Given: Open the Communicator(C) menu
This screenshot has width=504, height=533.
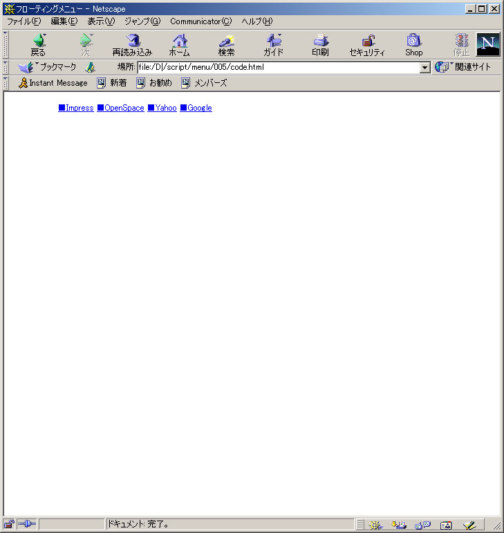Looking at the screenshot, I should pyautogui.click(x=201, y=21).
